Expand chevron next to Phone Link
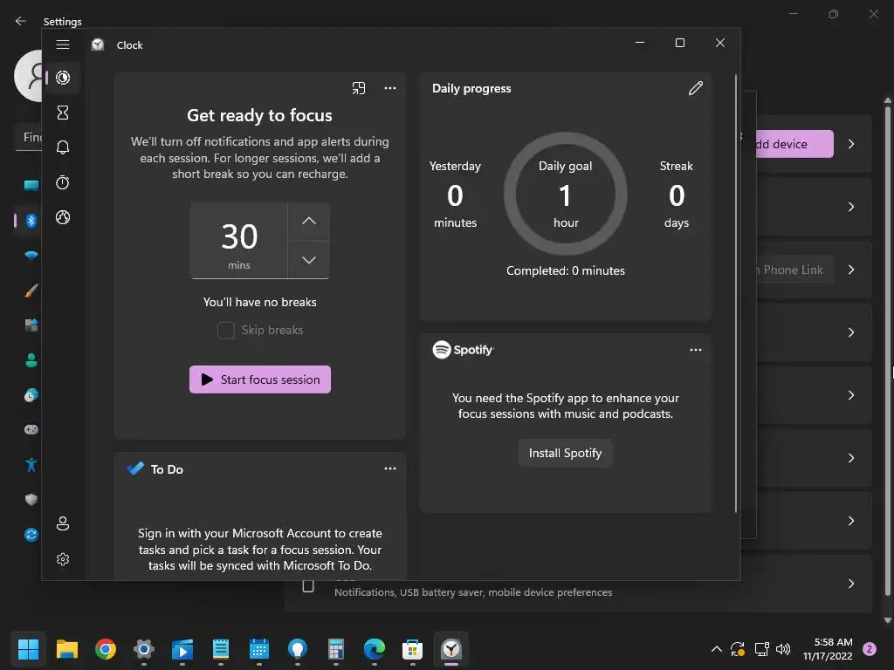This screenshot has width=894, height=670. pos(850,270)
